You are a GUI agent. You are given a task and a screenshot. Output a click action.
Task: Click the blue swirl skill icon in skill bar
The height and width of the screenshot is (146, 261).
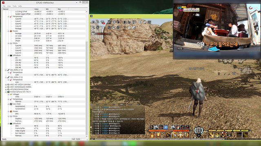point(166,127)
